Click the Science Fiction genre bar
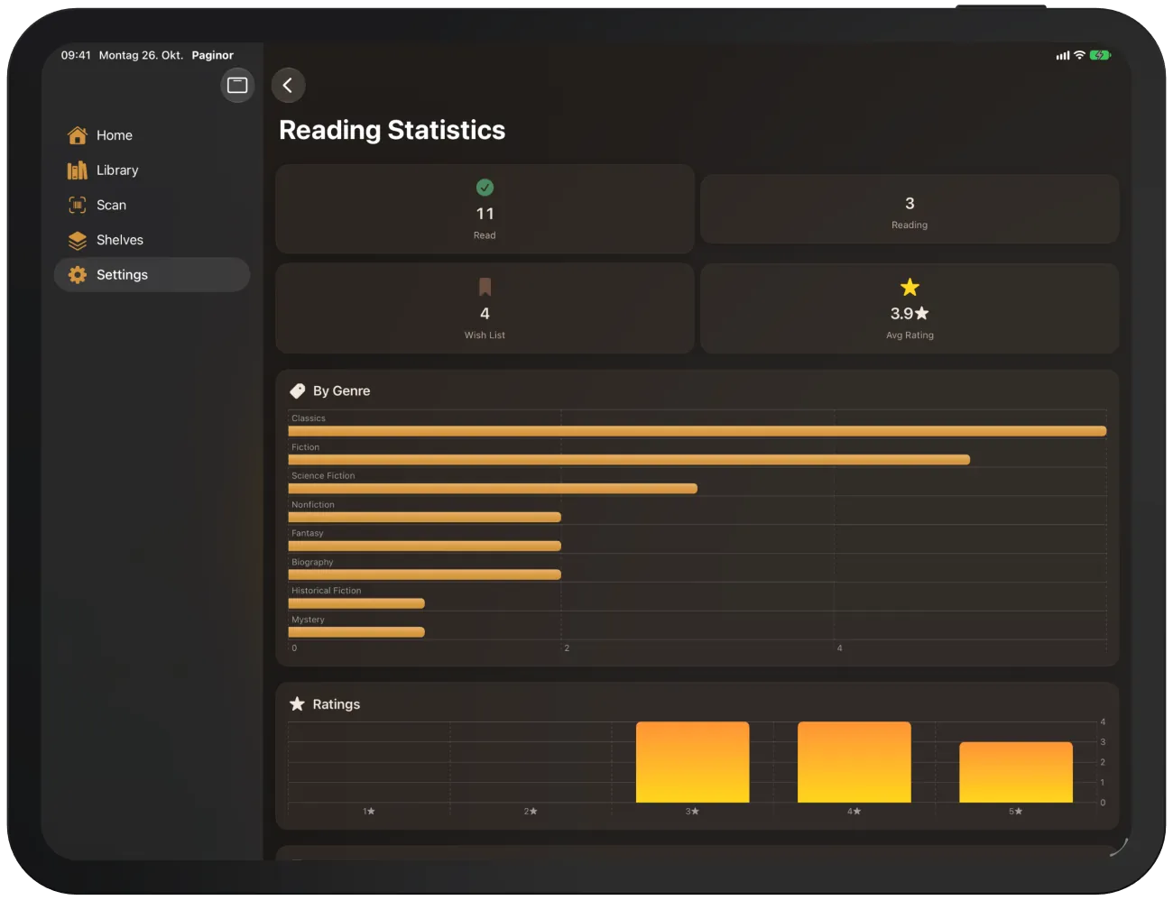 [x=493, y=489]
